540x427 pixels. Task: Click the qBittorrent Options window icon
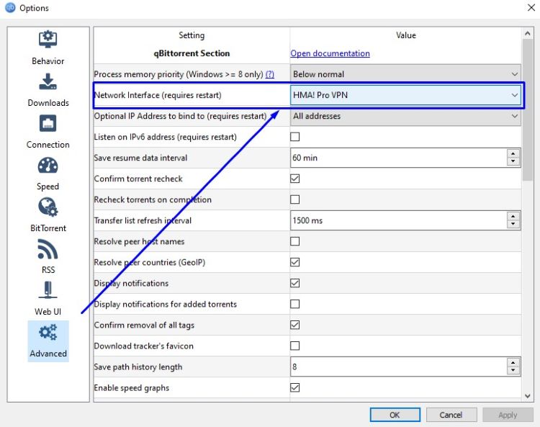[10, 8]
